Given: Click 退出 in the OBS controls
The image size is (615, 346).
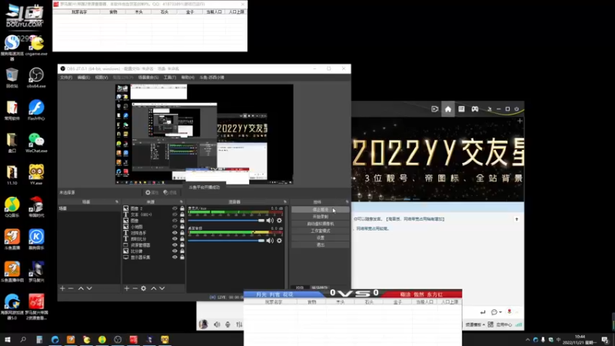Looking at the screenshot, I should pyautogui.click(x=320, y=245).
